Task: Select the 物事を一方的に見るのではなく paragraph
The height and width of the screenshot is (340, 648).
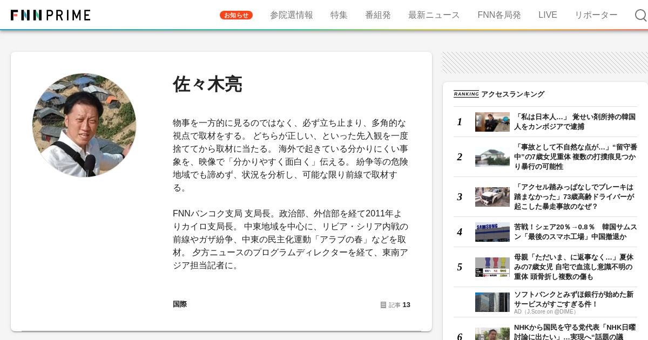Action: [x=291, y=155]
